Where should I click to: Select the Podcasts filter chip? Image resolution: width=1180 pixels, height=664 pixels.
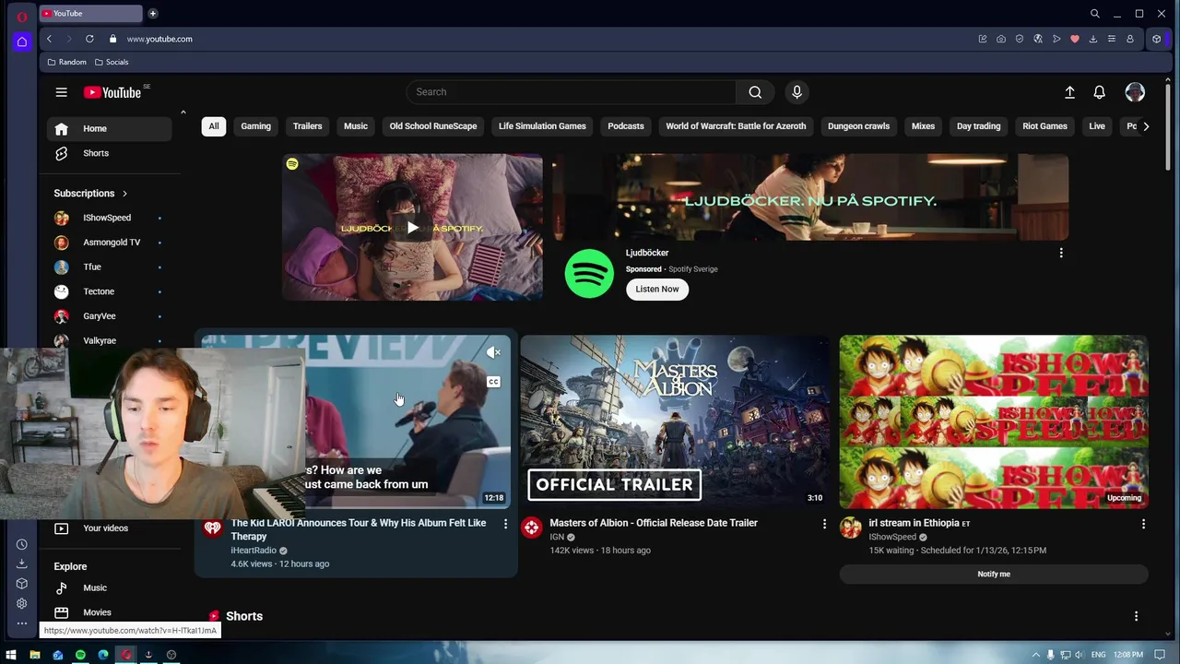click(x=626, y=126)
